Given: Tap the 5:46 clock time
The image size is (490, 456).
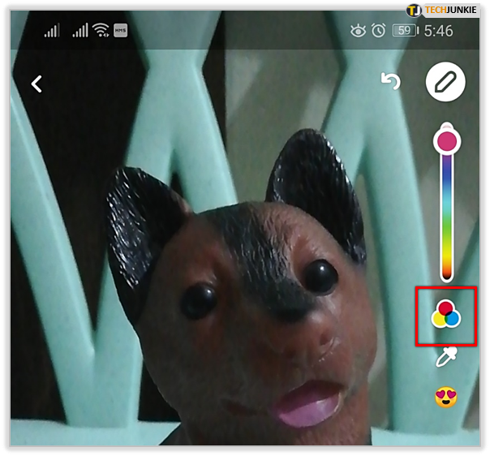Looking at the screenshot, I should click(x=438, y=31).
